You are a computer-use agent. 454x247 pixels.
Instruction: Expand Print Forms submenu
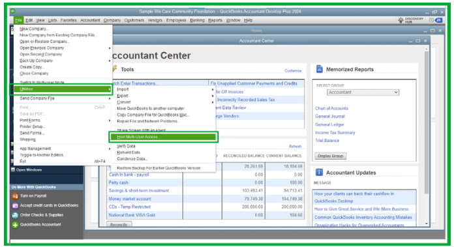tap(110, 121)
